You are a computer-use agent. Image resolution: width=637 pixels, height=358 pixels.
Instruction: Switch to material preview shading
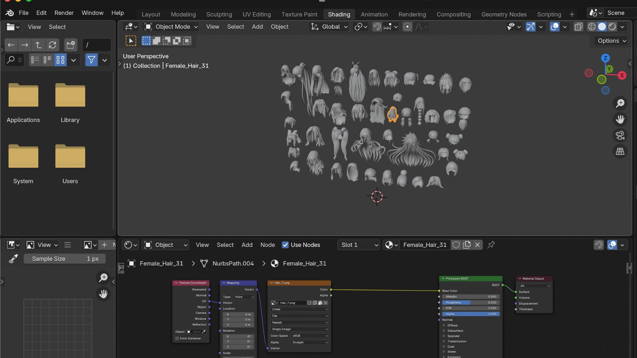612,27
